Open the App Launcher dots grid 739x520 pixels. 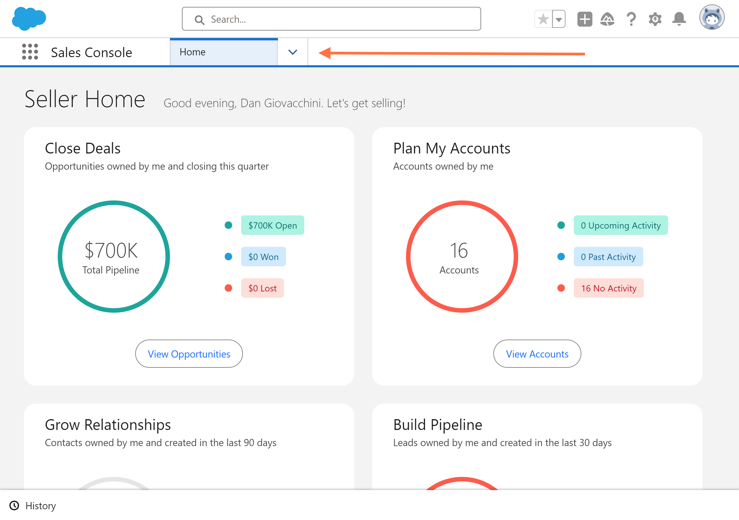(30, 52)
